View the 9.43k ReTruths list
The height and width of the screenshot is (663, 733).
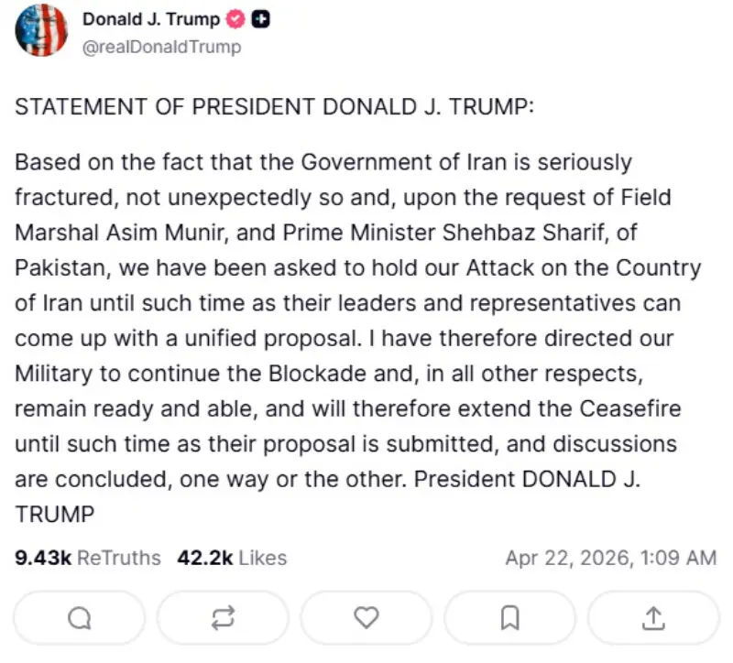pos(88,558)
